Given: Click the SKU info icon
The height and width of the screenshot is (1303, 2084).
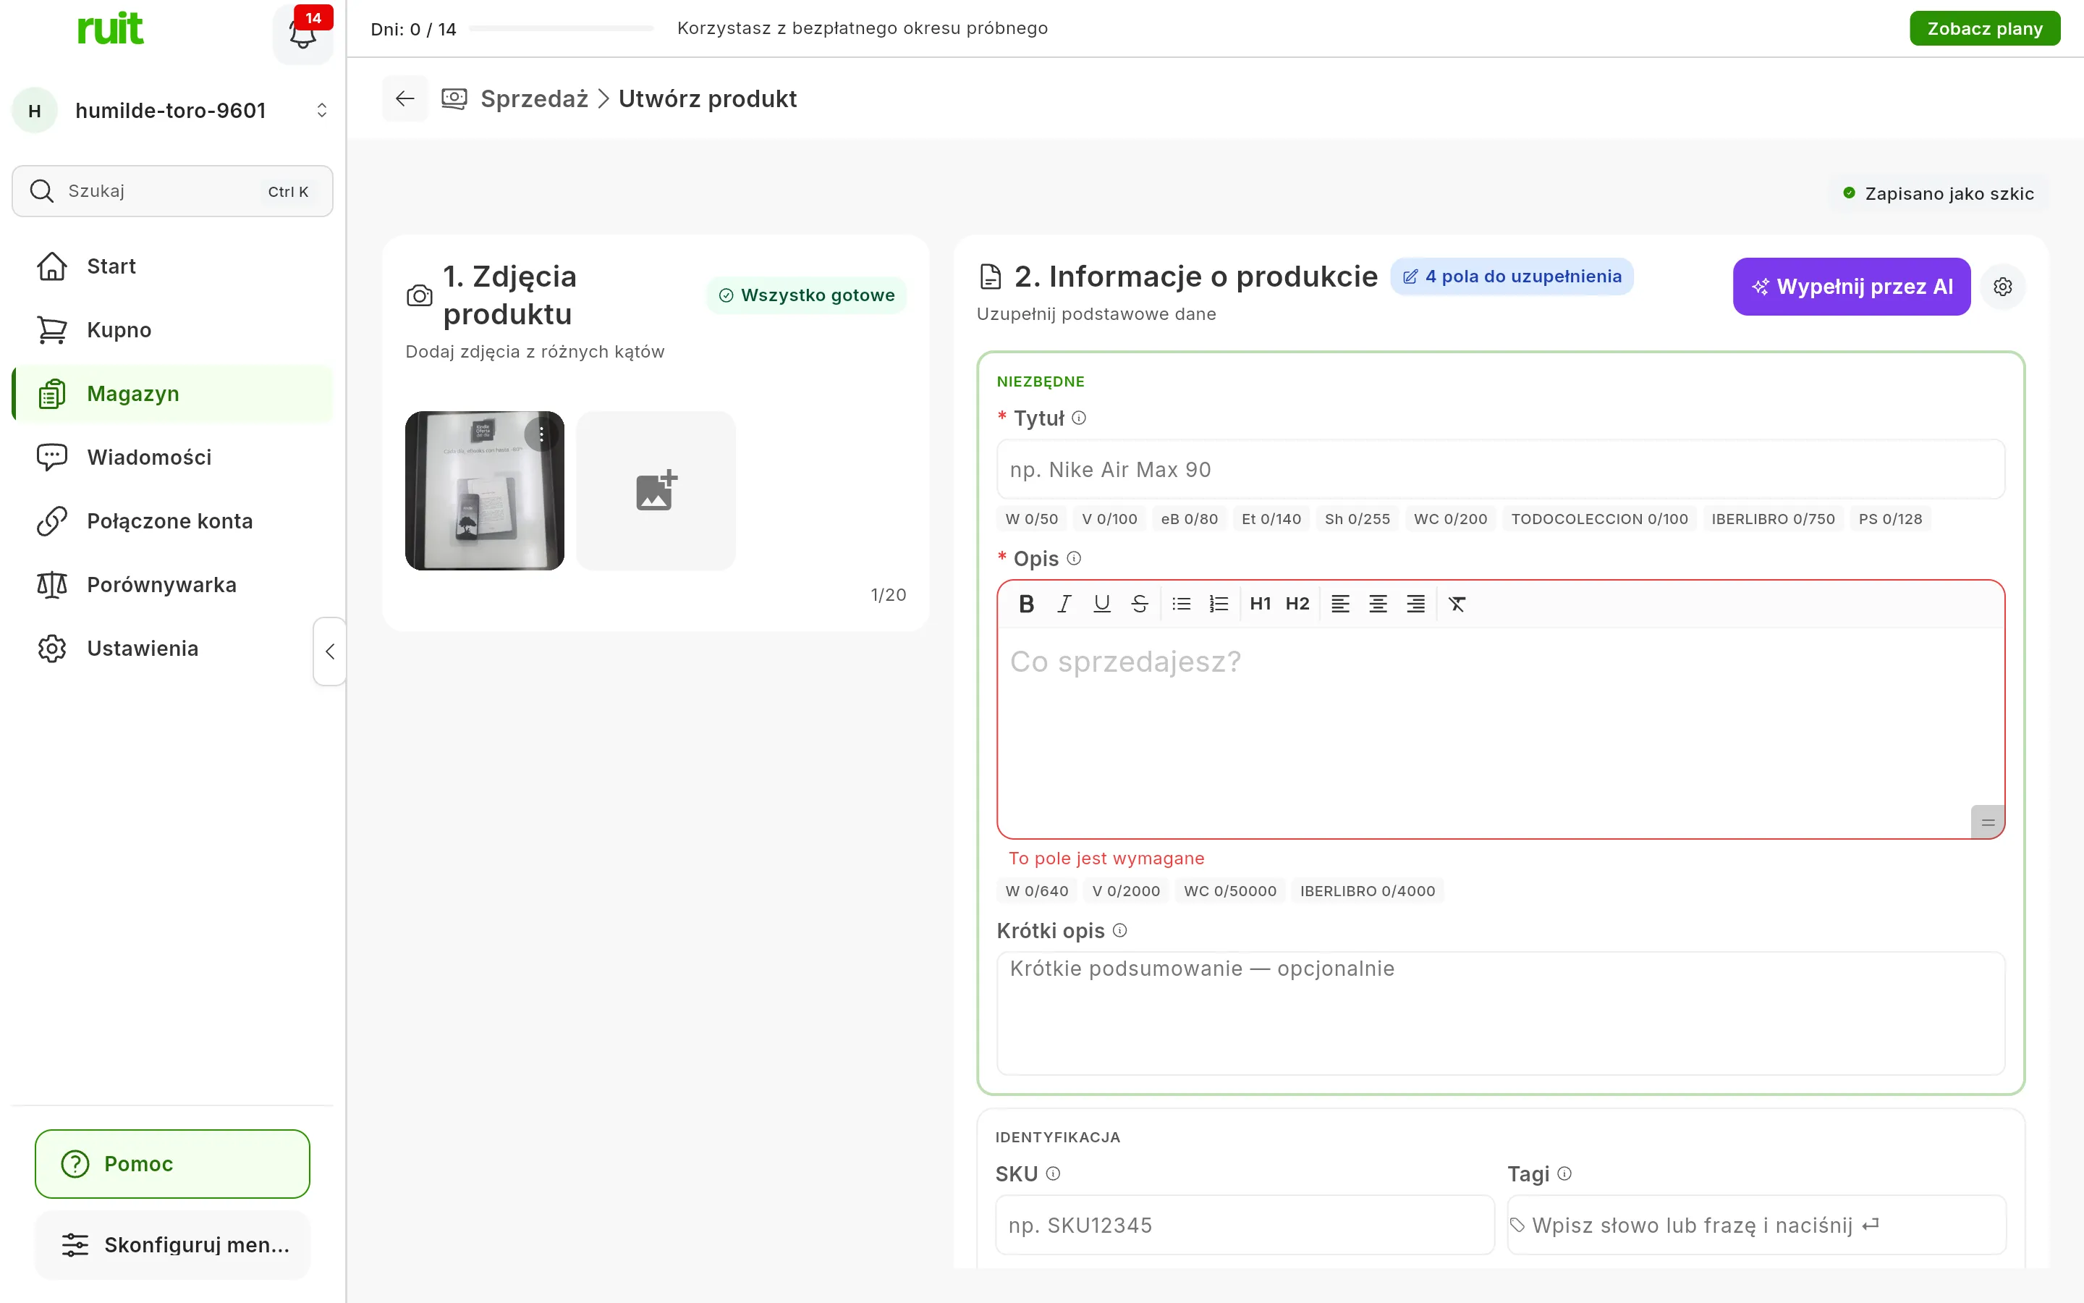Looking at the screenshot, I should coord(1052,1173).
